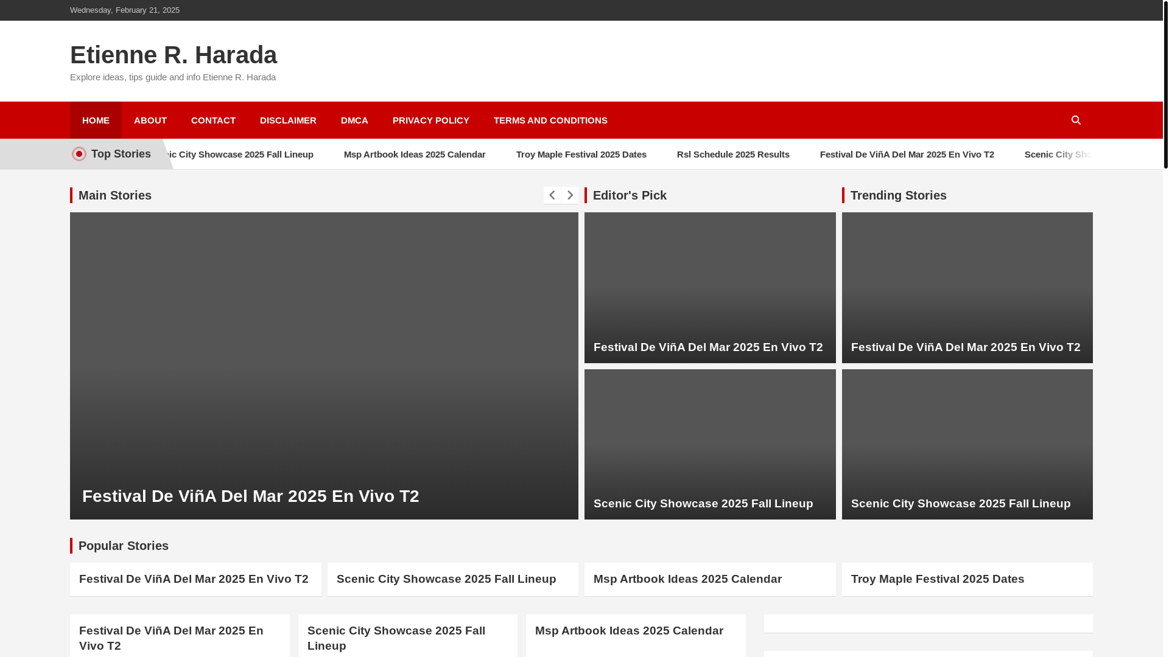Viewport: 1169px width, 657px height.
Task: Click the date Wednesday, February 21, 2025
Action: pyautogui.click(x=125, y=10)
